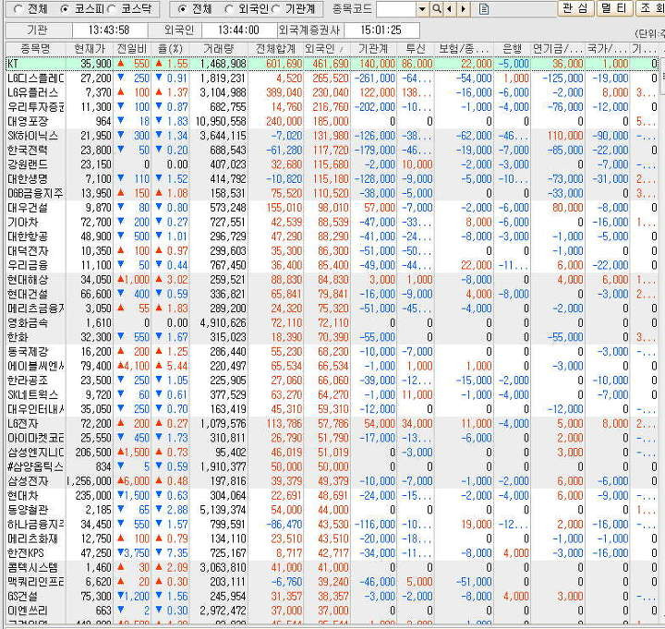Image resolution: width=665 pixels, height=629 pixels.
Task: Select the 전체 investor radio button
Action: pos(182,9)
